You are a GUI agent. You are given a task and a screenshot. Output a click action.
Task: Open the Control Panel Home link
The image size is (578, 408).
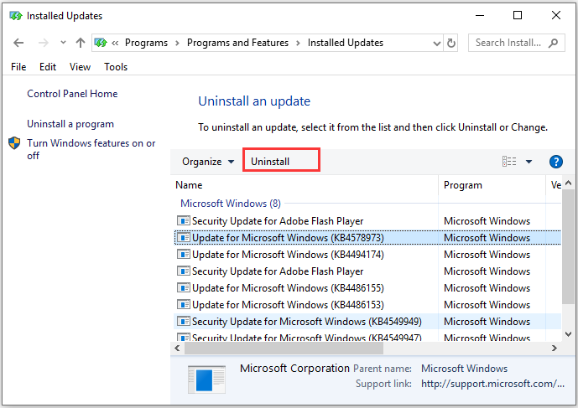(72, 94)
